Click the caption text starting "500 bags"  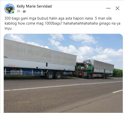point(63,23)
